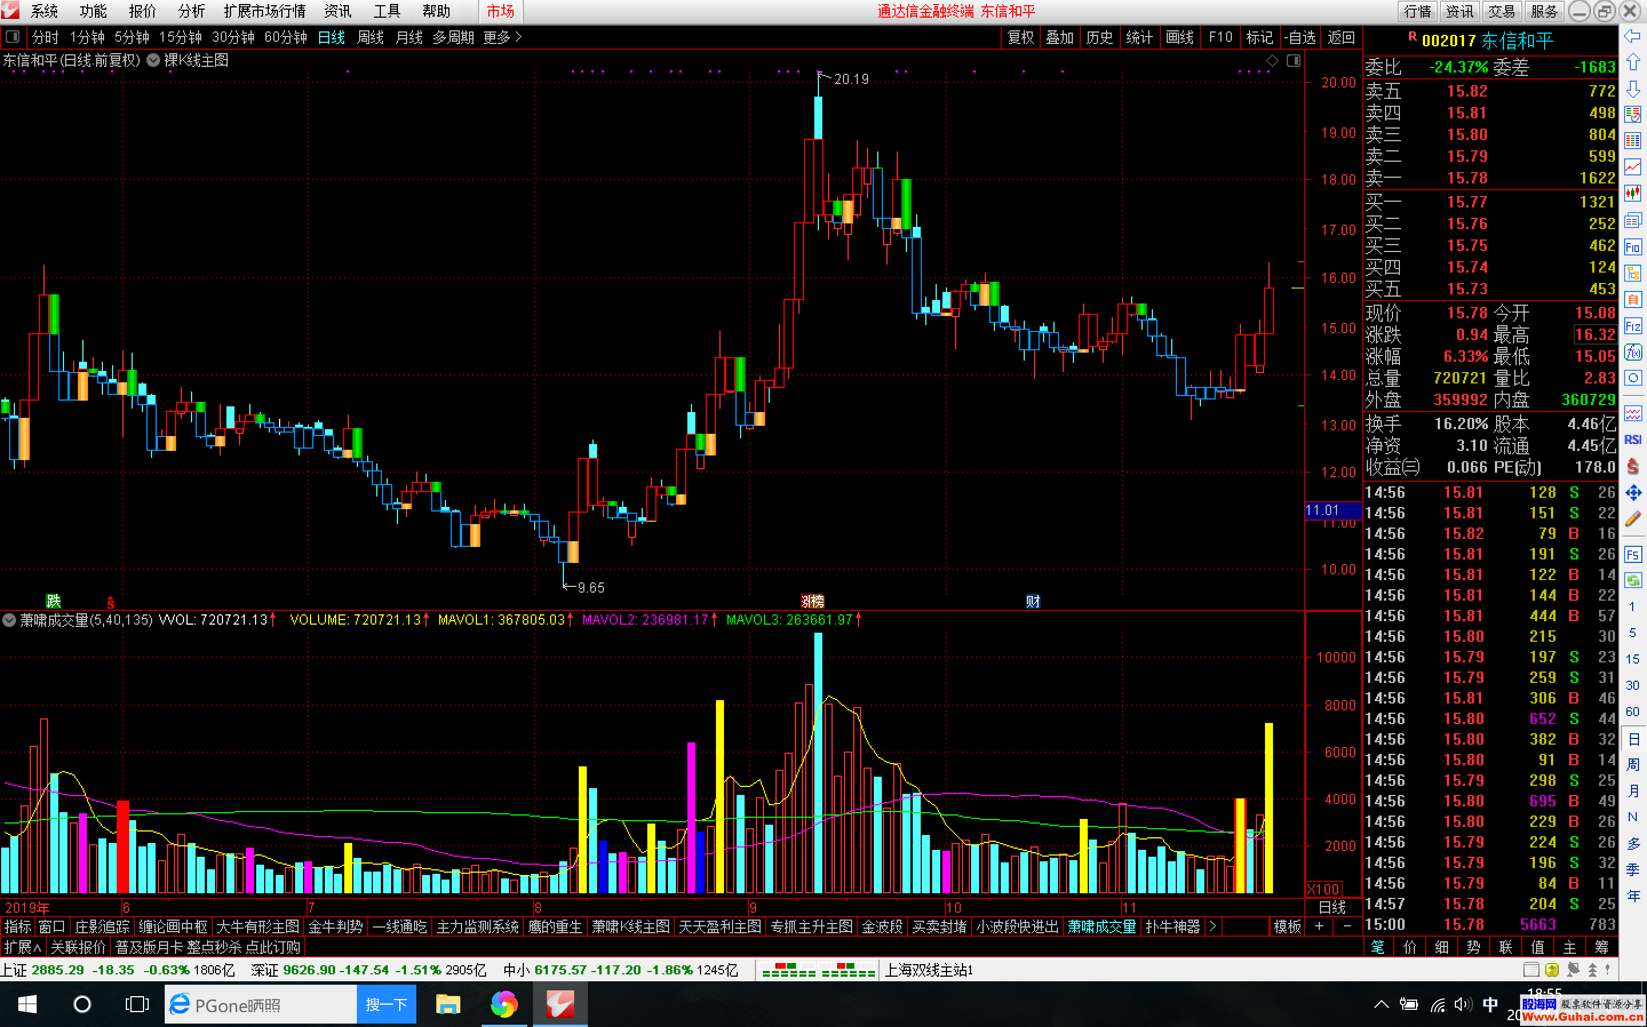Toggle the panel icon left of 分时
1647x1027 pixels.
coord(12,37)
